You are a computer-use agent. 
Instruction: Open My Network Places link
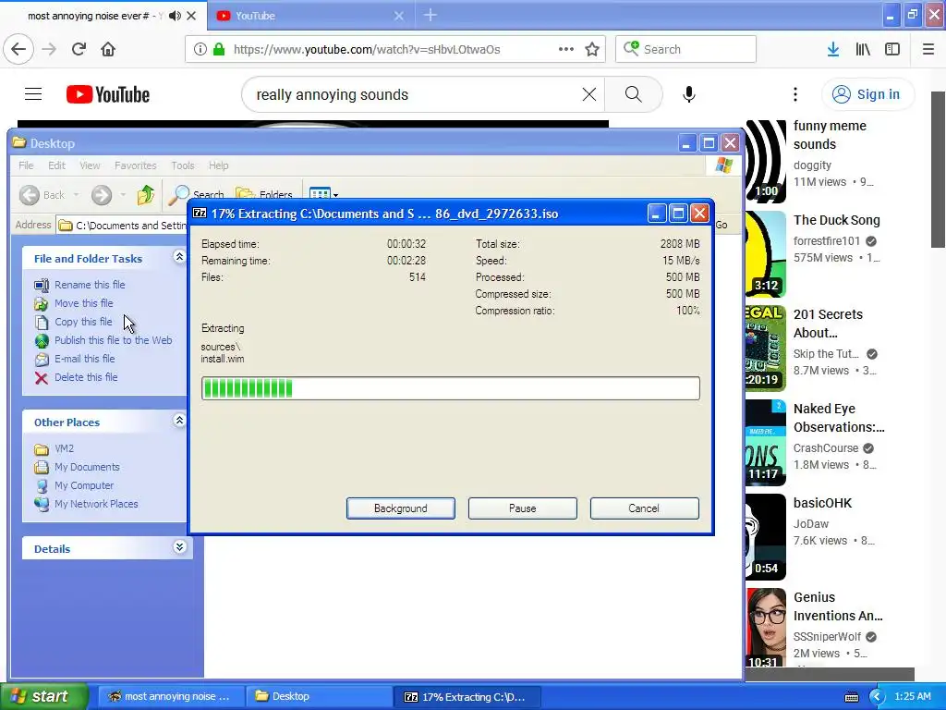coord(96,504)
